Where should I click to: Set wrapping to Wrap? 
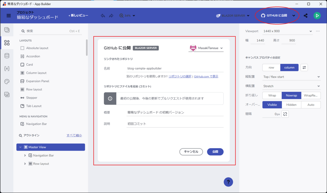point(272,95)
